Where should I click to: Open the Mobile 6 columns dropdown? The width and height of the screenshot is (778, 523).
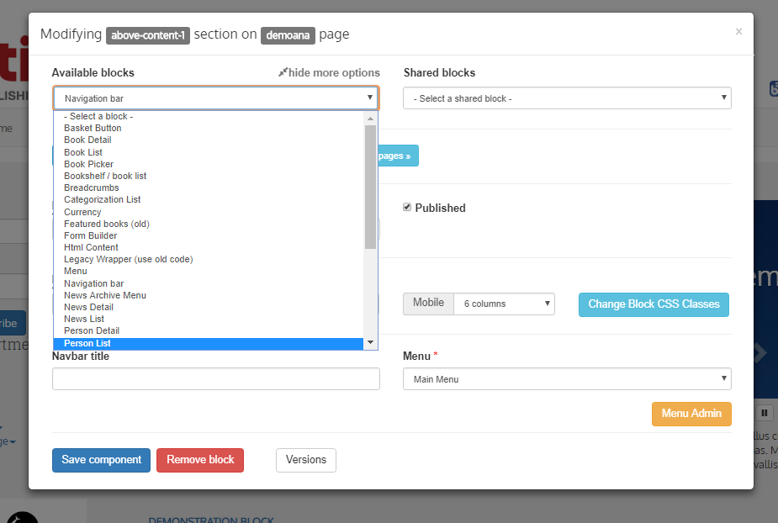click(504, 304)
